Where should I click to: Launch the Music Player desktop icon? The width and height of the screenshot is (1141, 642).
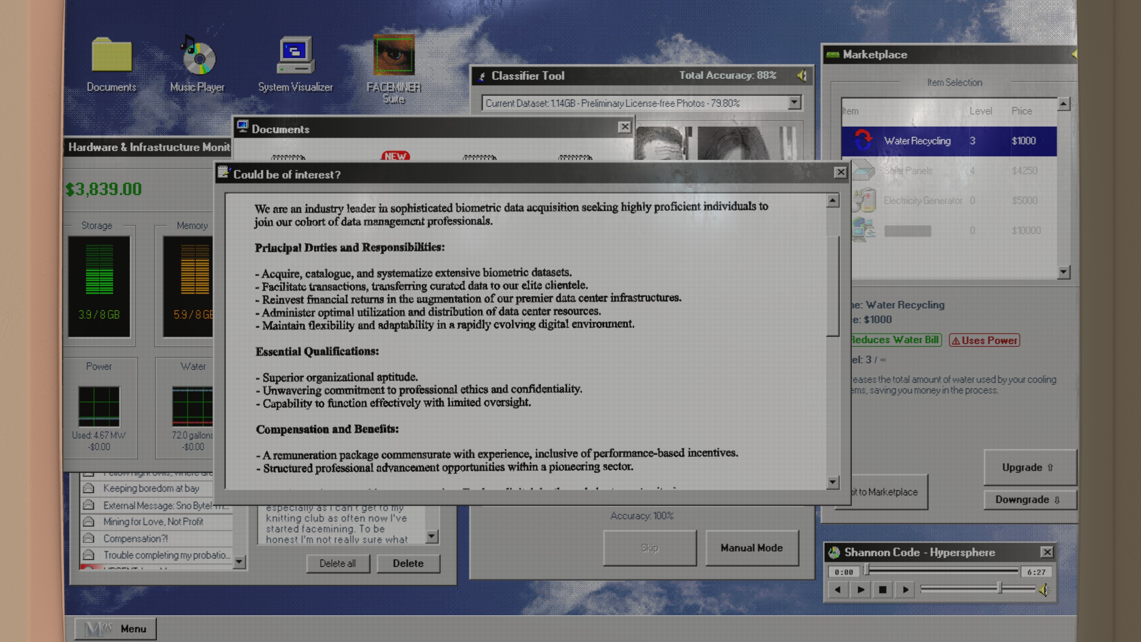(x=197, y=58)
